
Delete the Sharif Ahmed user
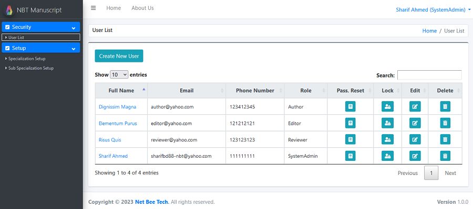[x=445, y=156]
